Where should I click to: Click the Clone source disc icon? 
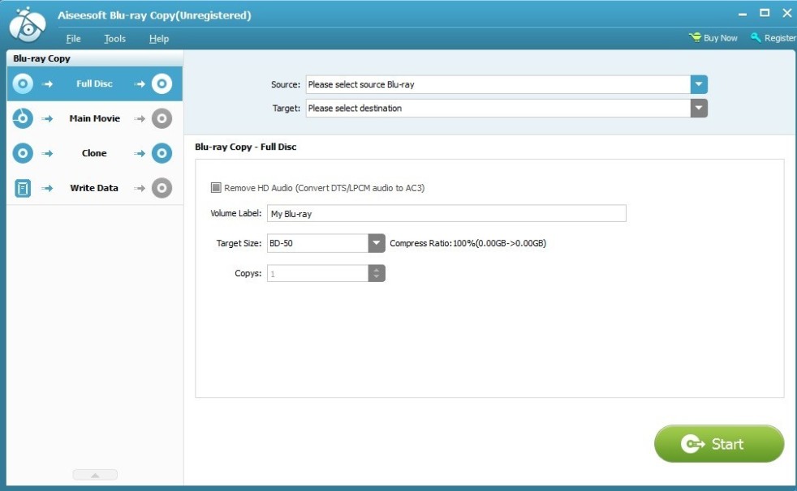click(23, 153)
